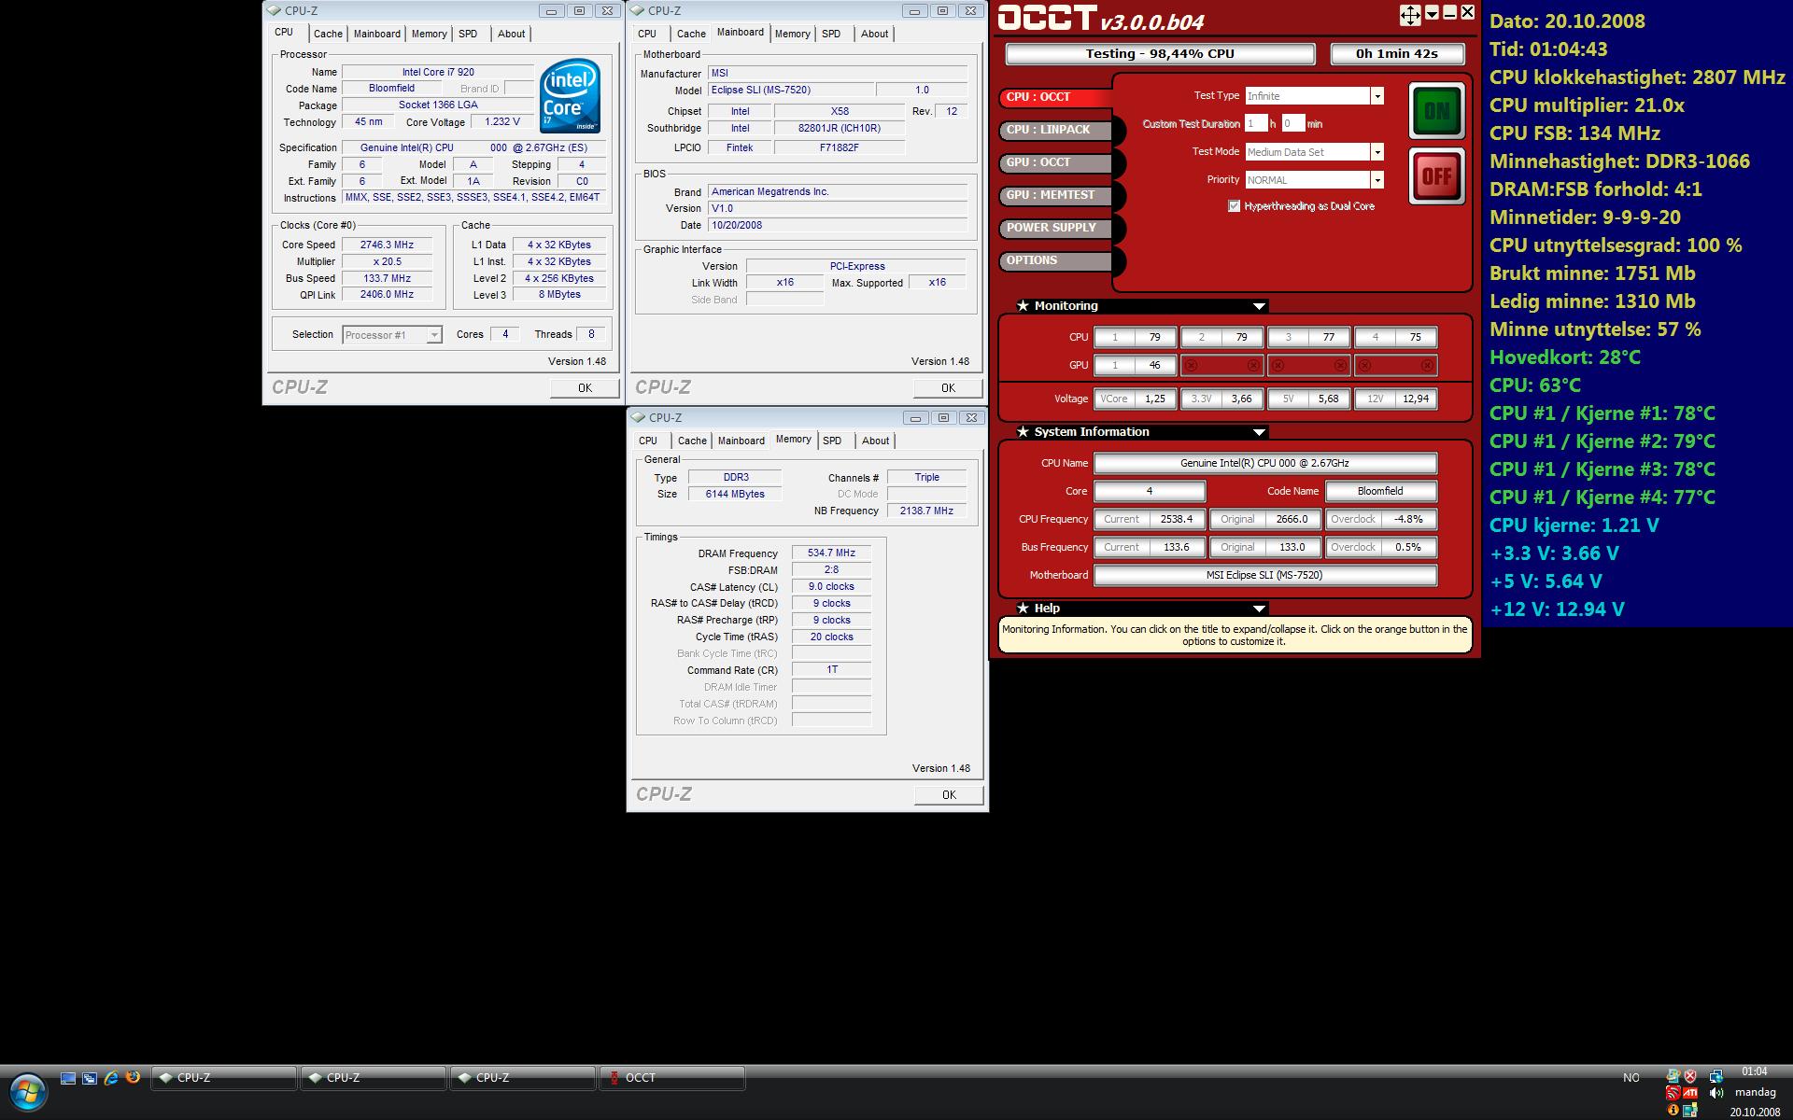Click the orange round tray icon on bottom row
The width and height of the screenshot is (1793, 1120).
[x=1673, y=1110]
